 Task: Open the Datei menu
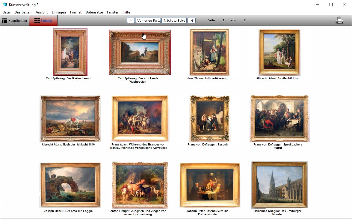[x=6, y=12]
